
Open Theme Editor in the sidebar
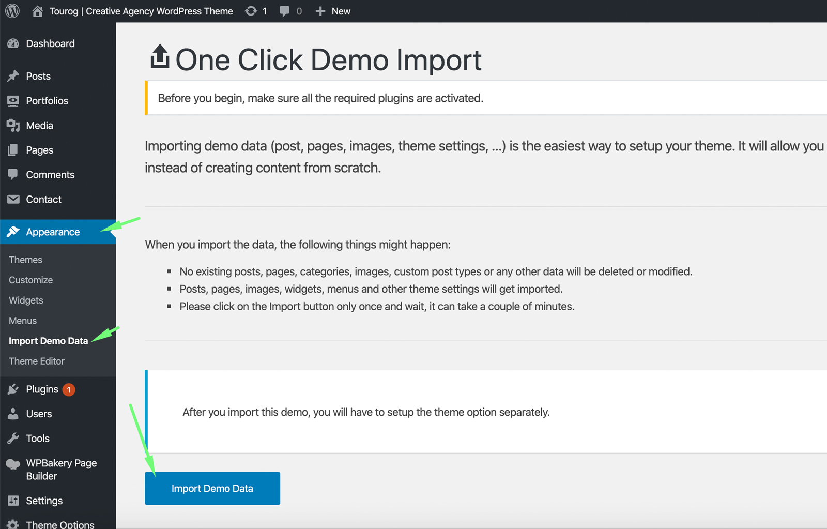pyautogui.click(x=37, y=361)
